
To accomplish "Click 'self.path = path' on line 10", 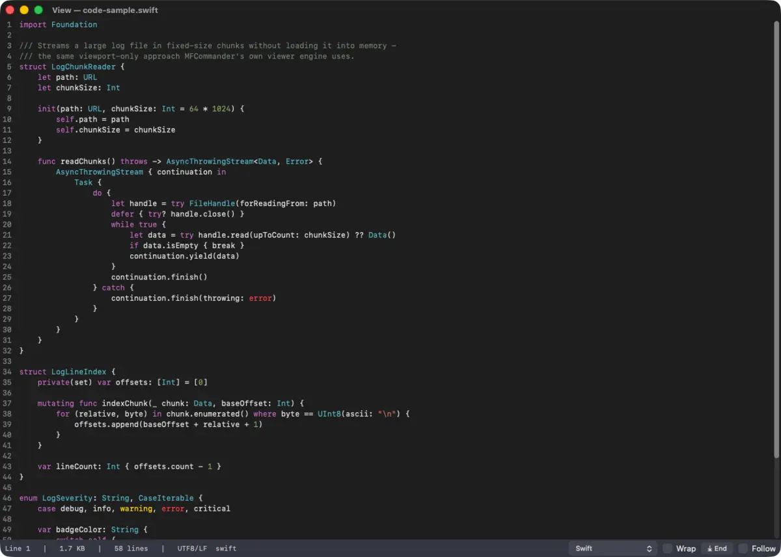I will tap(92, 119).
